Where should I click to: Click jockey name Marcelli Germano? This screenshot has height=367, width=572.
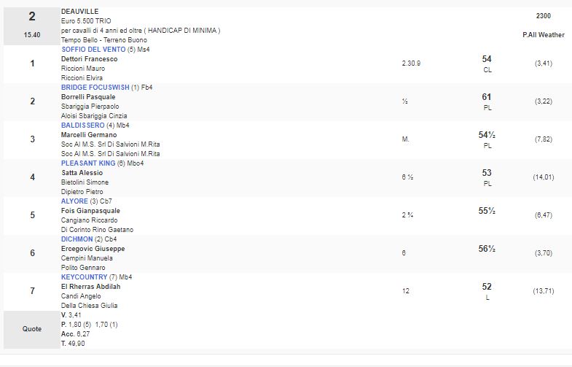pyautogui.click(x=89, y=135)
